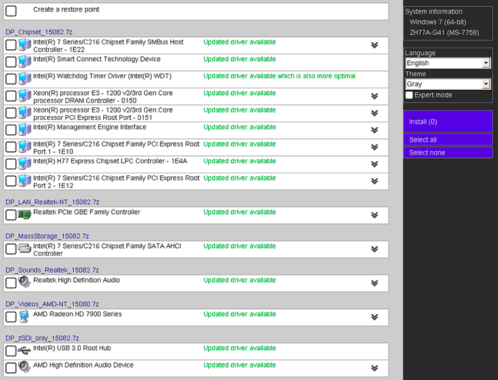The width and height of the screenshot is (498, 380).
Task: Click the Realtek High Definition Audio name
Action: point(77,280)
